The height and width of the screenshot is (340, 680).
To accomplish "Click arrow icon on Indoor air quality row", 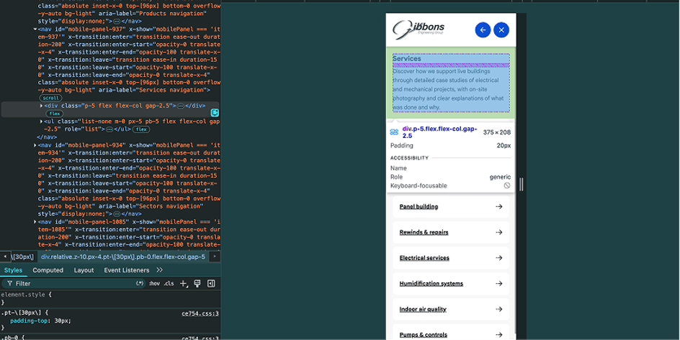I will pos(498,309).
